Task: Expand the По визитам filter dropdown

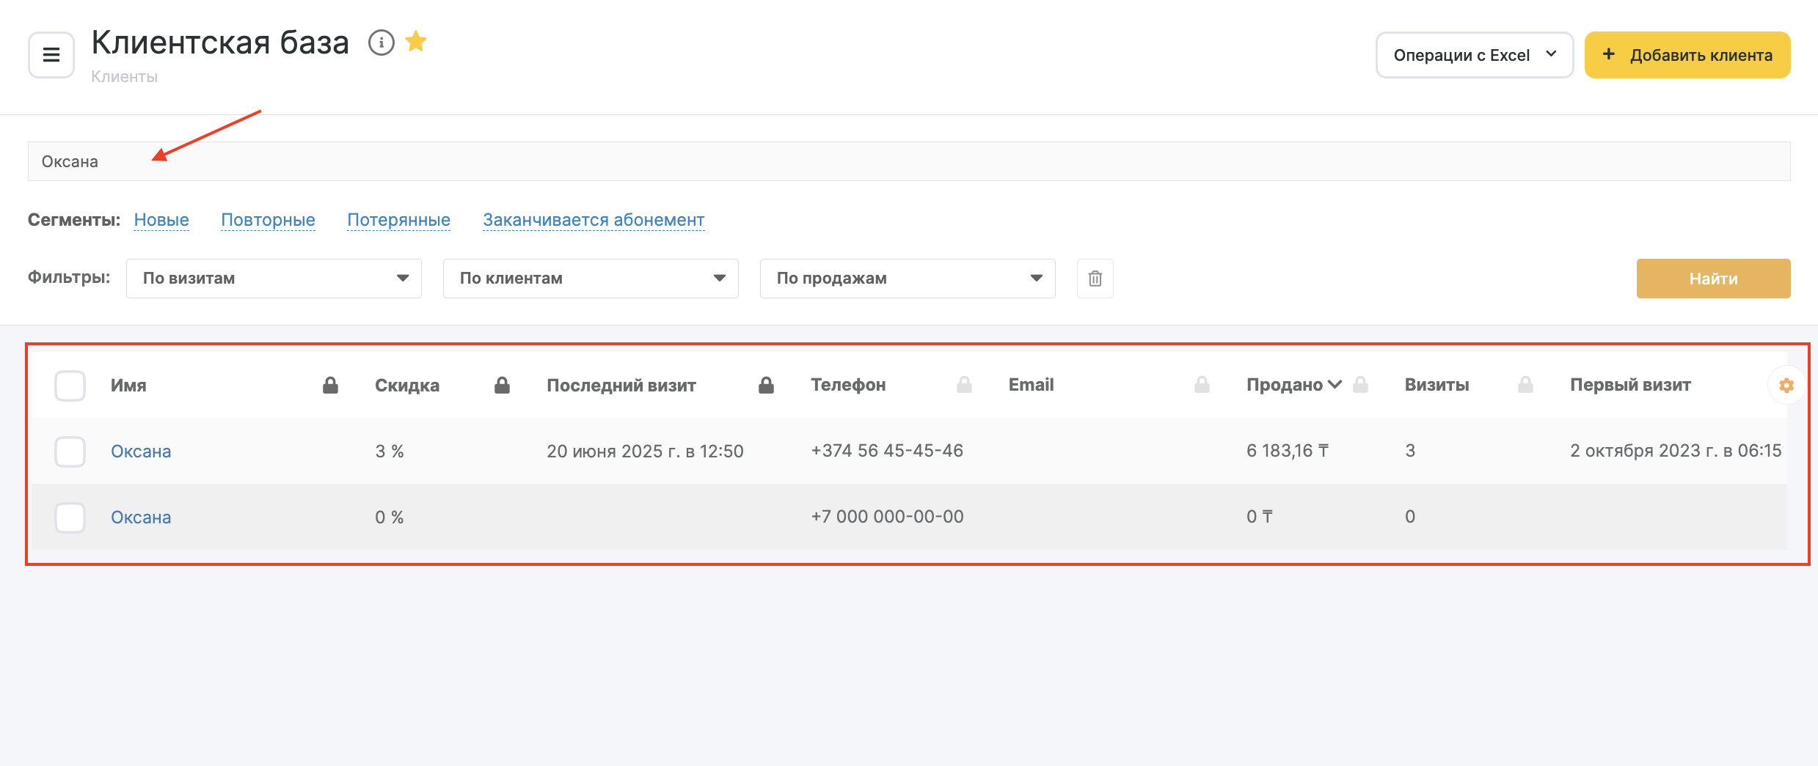Action: coord(274,279)
